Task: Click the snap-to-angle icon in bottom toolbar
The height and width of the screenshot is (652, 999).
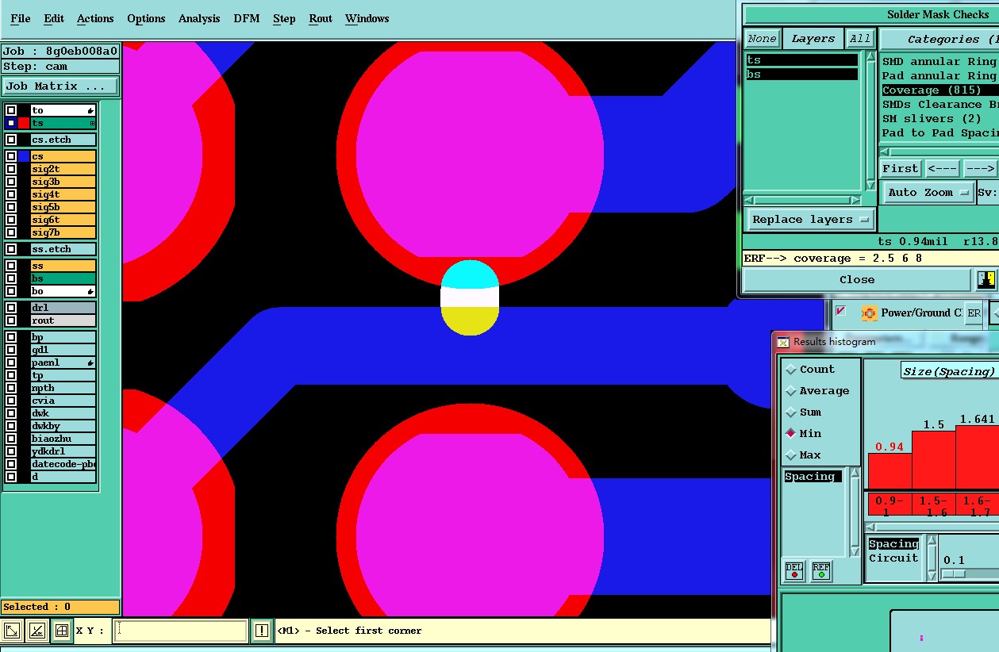Action: coord(37,631)
